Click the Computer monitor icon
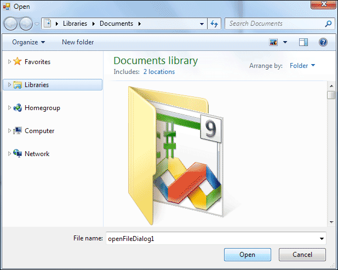 [x=17, y=130]
